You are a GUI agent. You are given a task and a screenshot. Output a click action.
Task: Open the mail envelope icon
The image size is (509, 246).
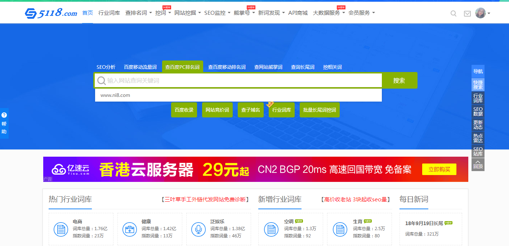click(467, 14)
